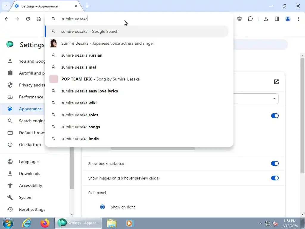Select the 'sumire uesaka roles' suggestion

click(137, 115)
